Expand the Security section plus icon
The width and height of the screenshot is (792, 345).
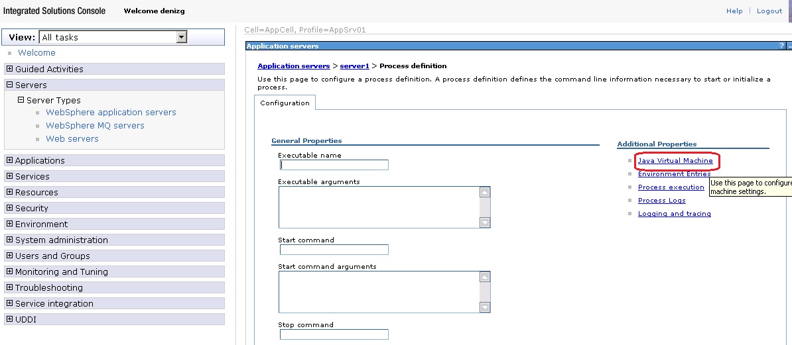(x=9, y=208)
